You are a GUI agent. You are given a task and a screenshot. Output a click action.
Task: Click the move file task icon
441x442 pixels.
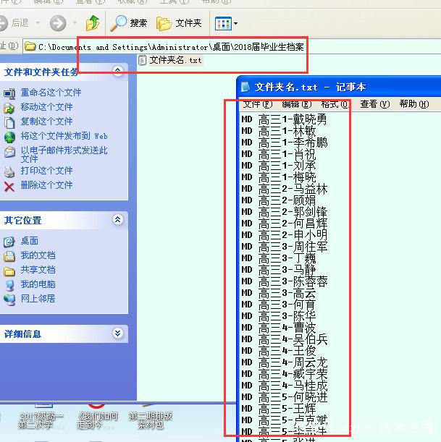coord(9,109)
